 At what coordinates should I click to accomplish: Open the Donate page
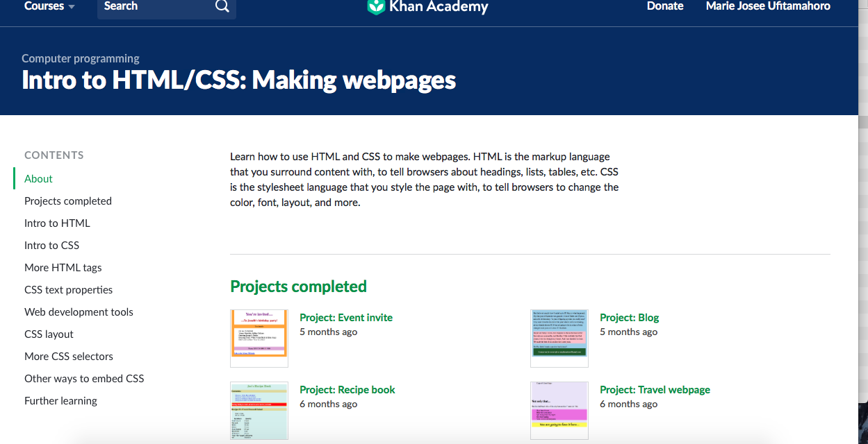pyautogui.click(x=665, y=6)
